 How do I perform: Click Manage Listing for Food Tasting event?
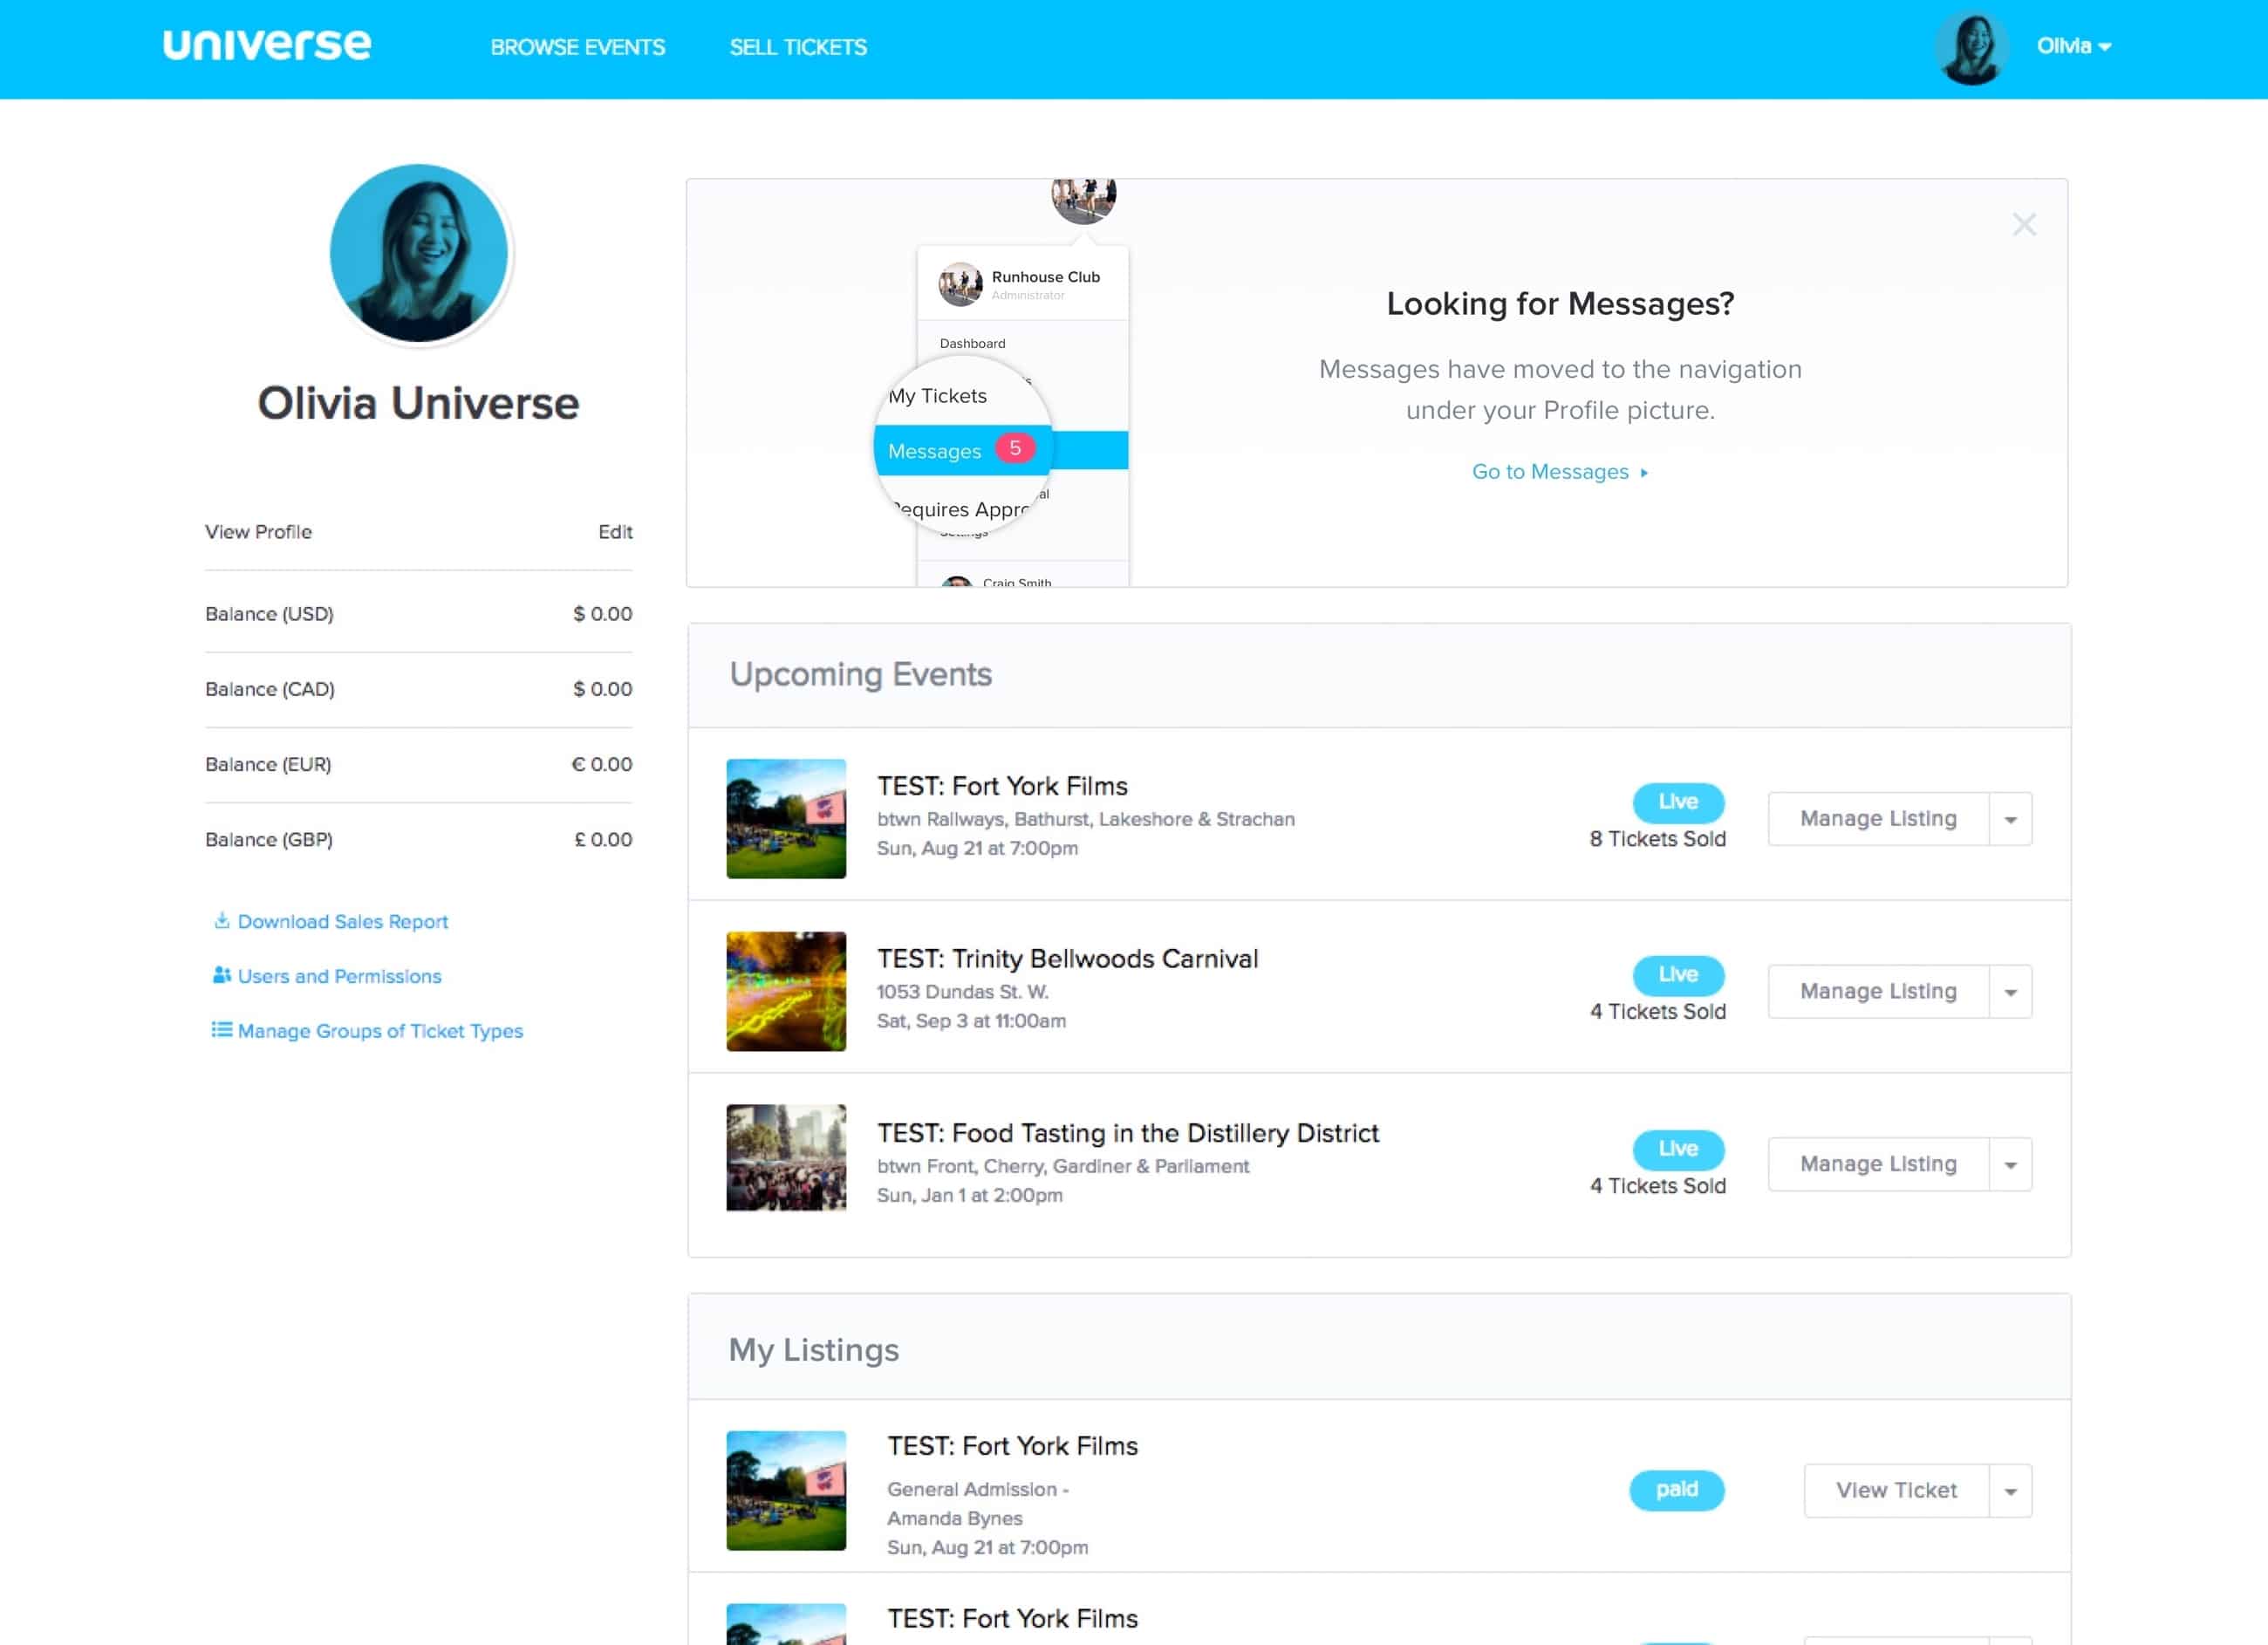(1878, 1163)
